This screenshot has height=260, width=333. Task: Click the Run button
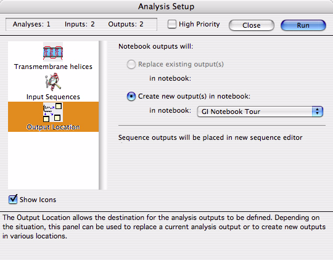click(303, 25)
